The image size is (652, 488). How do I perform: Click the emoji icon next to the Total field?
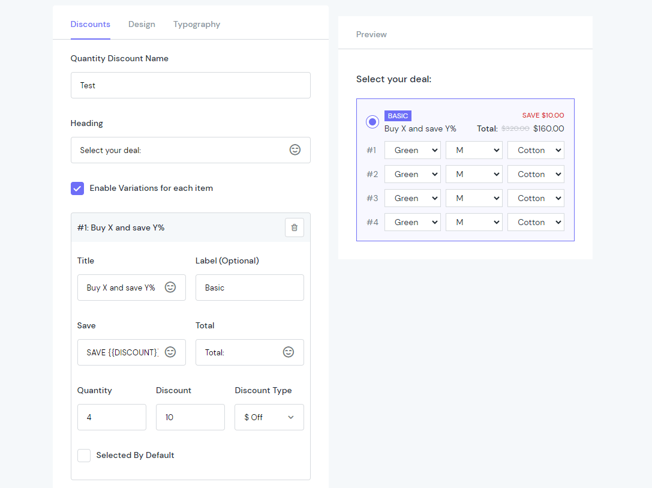coord(288,352)
